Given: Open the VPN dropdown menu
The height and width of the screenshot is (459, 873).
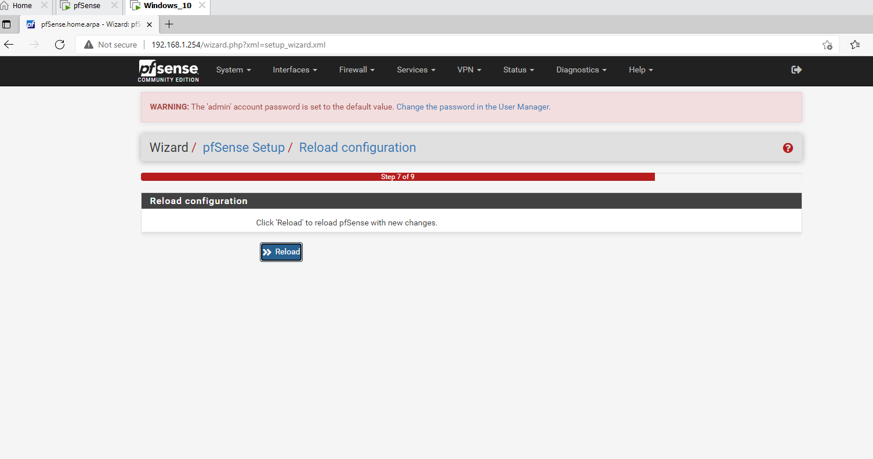Looking at the screenshot, I should click(x=469, y=70).
